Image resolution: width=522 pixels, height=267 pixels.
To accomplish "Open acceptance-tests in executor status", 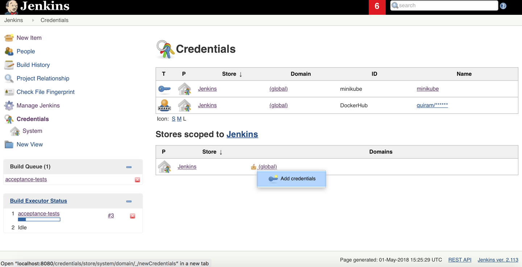I will [x=39, y=214].
